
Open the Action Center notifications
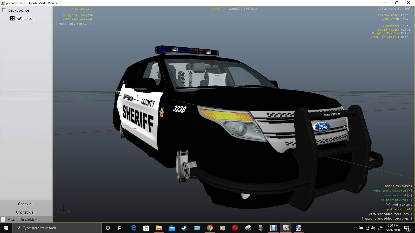point(407,228)
